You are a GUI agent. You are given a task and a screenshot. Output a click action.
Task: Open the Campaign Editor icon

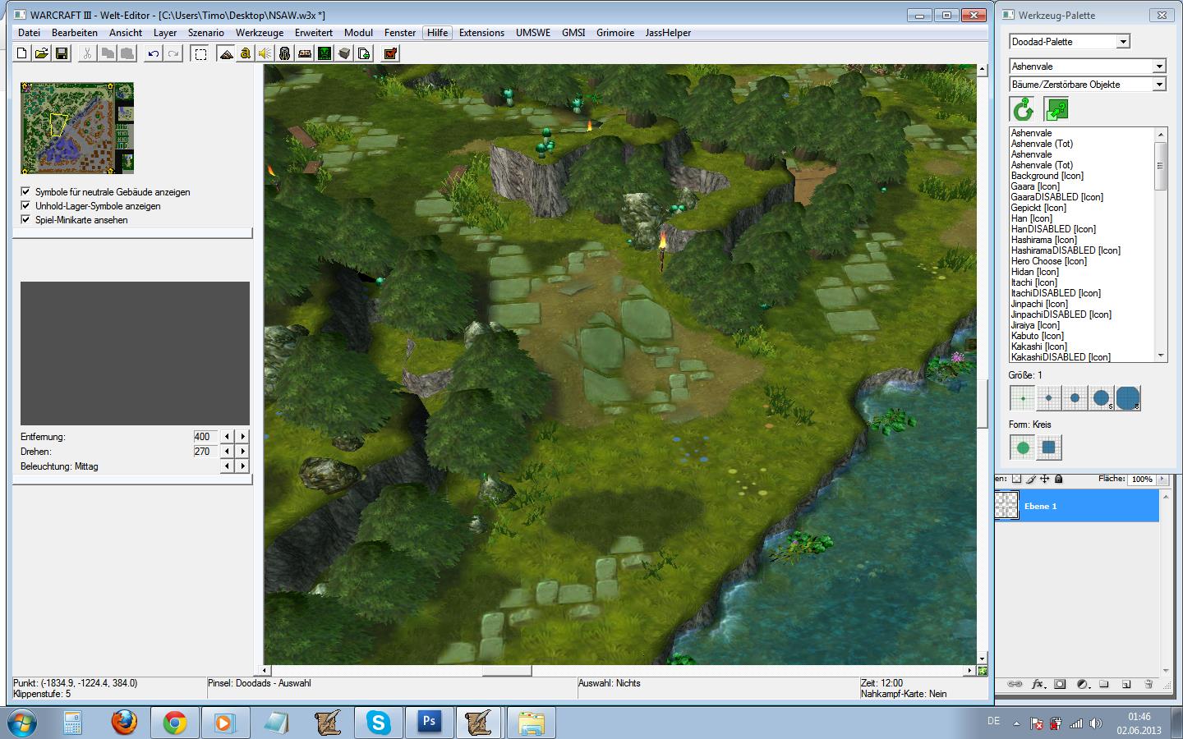click(305, 53)
